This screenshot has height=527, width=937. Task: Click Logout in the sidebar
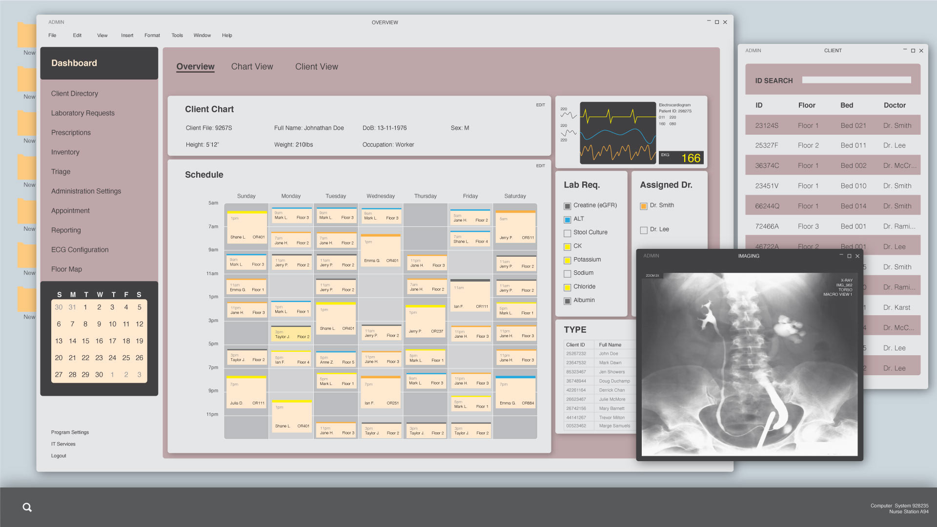point(59,456)
